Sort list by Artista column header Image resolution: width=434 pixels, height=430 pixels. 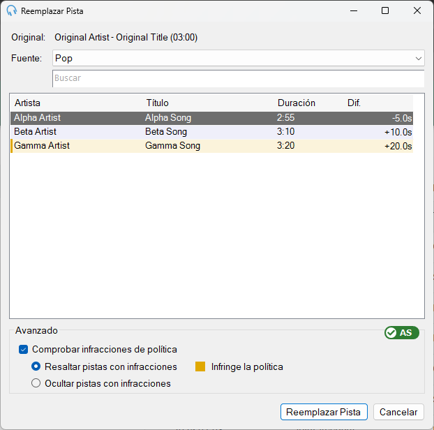27,103
